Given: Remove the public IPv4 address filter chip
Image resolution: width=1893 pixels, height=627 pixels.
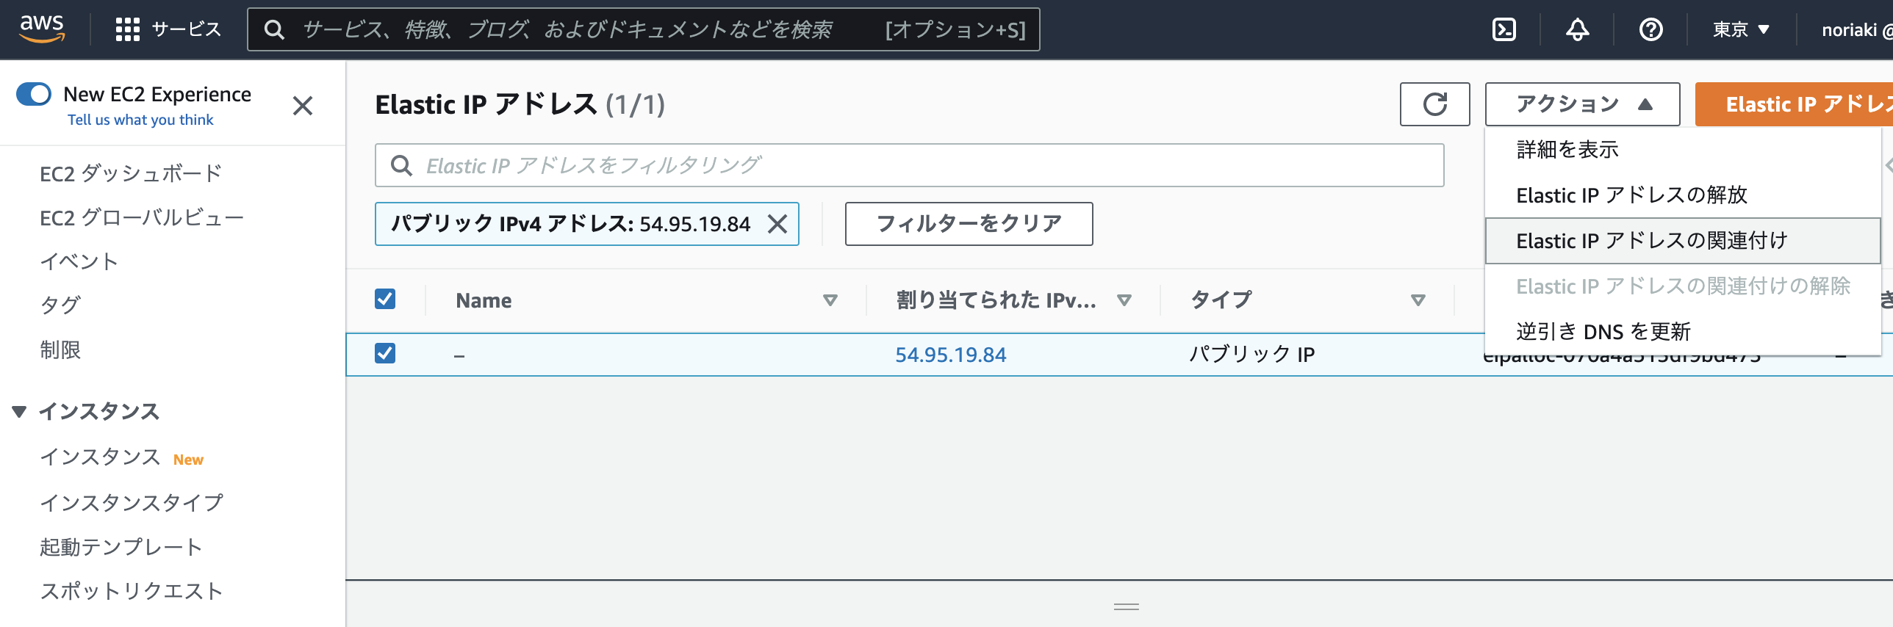Looking at the screenshot, I should [x=777, y=224].
